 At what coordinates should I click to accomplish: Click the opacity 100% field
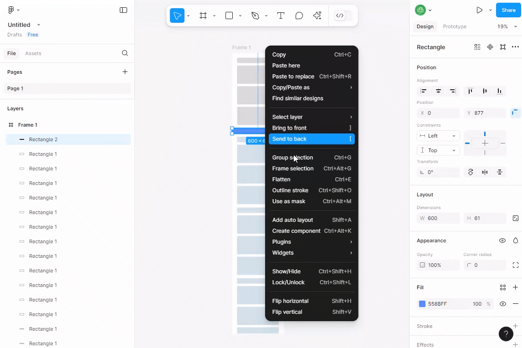click(438, 265)
